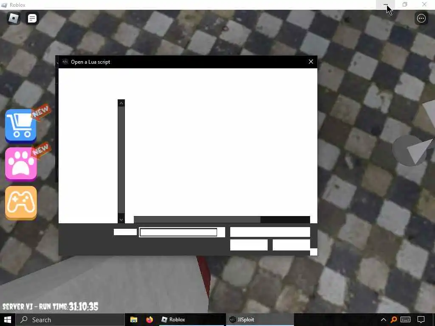Click the scroll down arrow in the dialog
This screenshot has height=326, width=435.
point(121,219)
